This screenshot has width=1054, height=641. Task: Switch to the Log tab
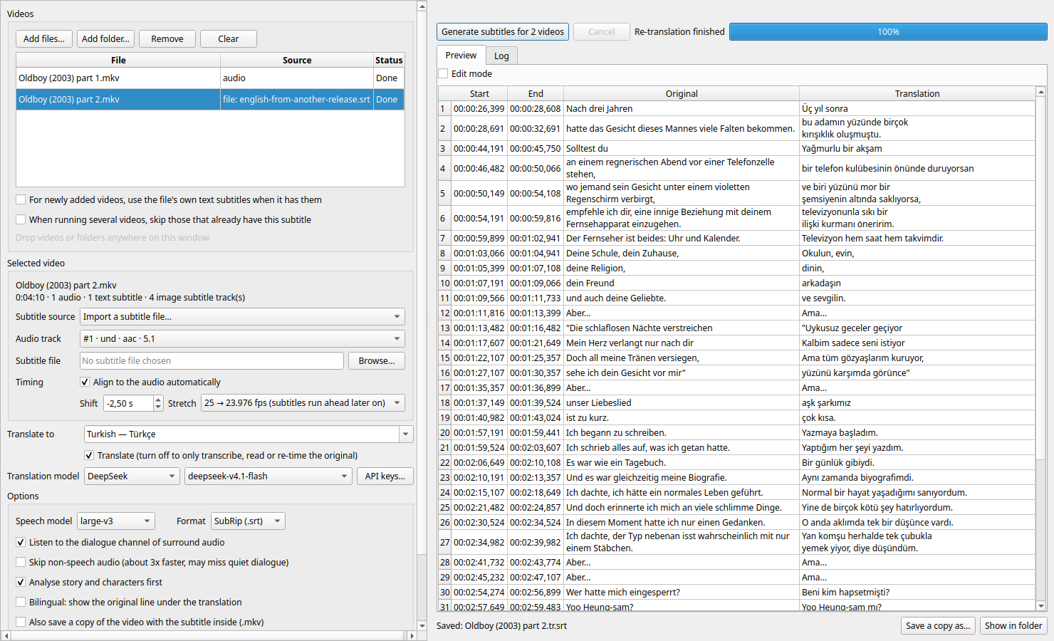(x=501, y=56)
